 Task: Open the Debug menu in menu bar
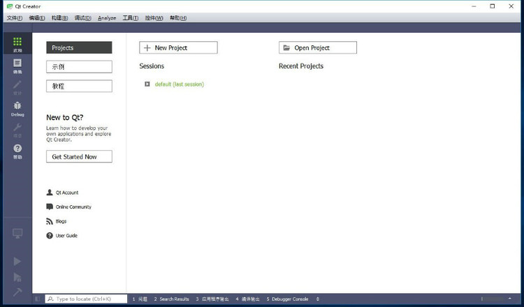click(82, 18)
